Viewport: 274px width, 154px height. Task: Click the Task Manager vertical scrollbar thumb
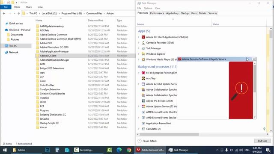271,34
